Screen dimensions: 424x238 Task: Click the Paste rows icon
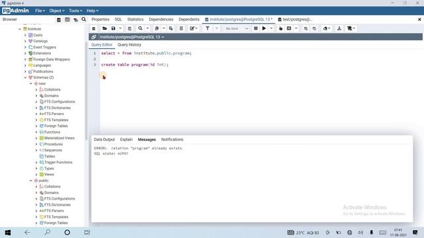pos(171,28)
